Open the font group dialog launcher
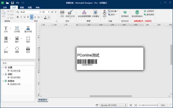 (x=56, y=21)
